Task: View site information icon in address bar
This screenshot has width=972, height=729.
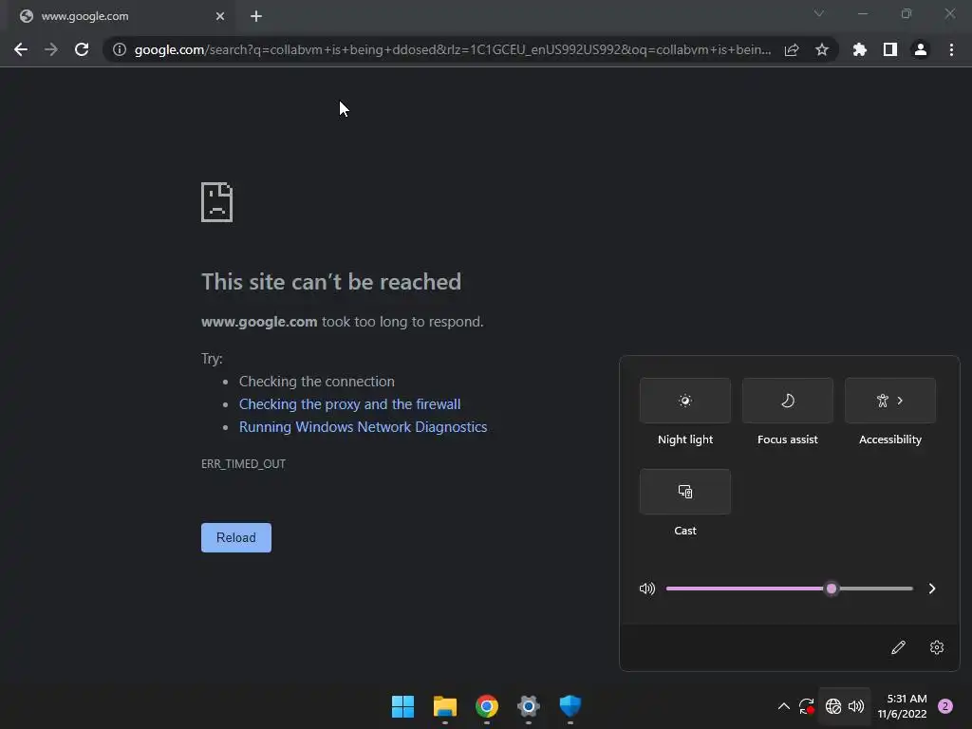Action: [120, 49]
